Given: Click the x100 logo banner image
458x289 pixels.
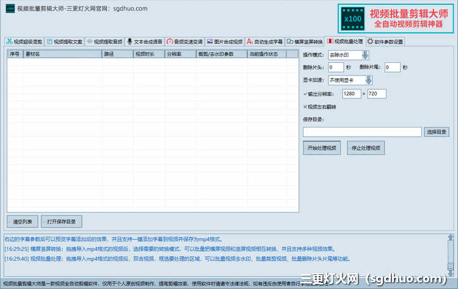Looking at the screenshot, I should (x=396, y=19).
